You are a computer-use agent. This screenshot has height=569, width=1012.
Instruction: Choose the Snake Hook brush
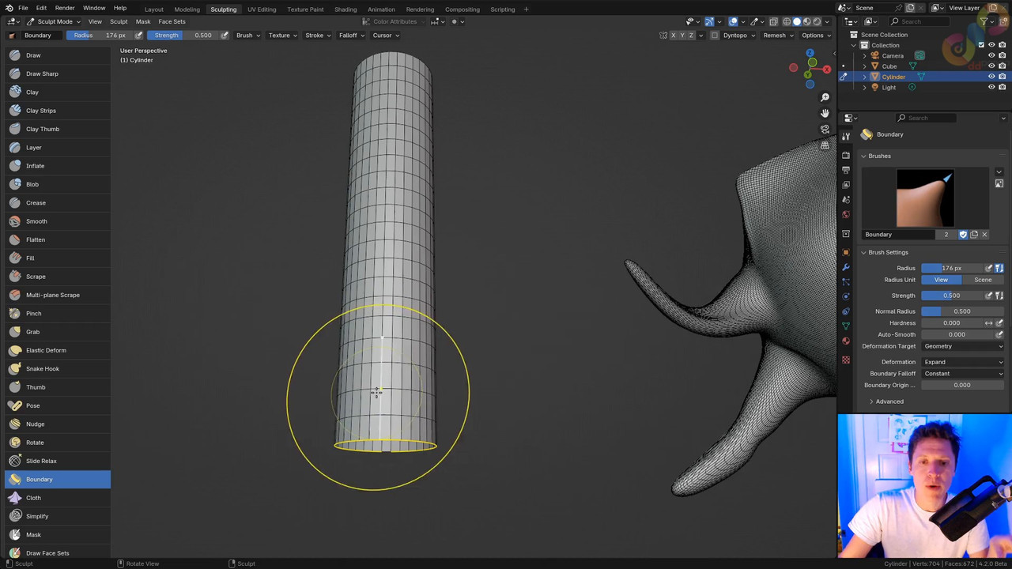pos(57,368)
